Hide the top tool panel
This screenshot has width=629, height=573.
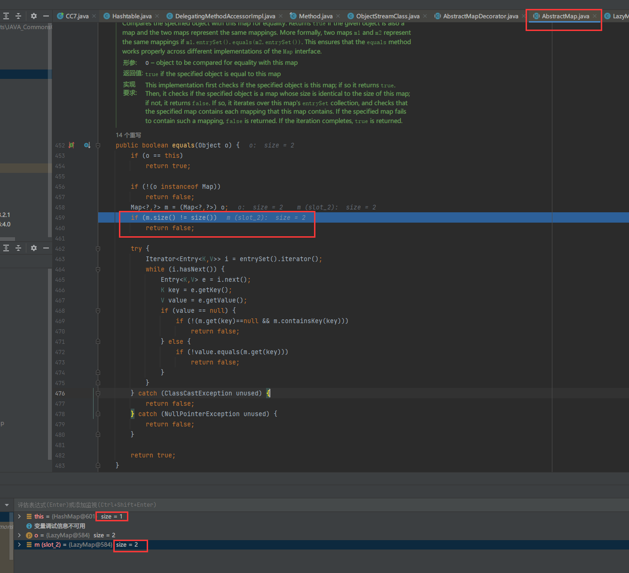pos(46,16)
